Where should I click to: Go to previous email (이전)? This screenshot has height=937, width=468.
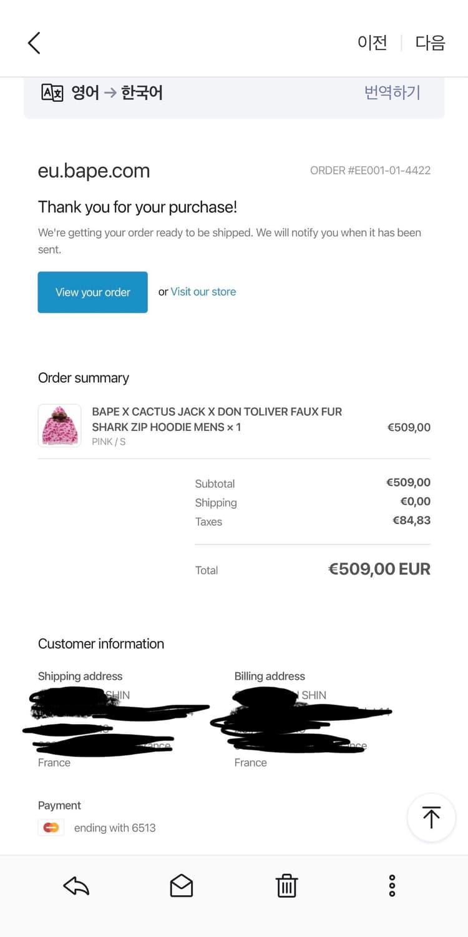click(373, 42)
